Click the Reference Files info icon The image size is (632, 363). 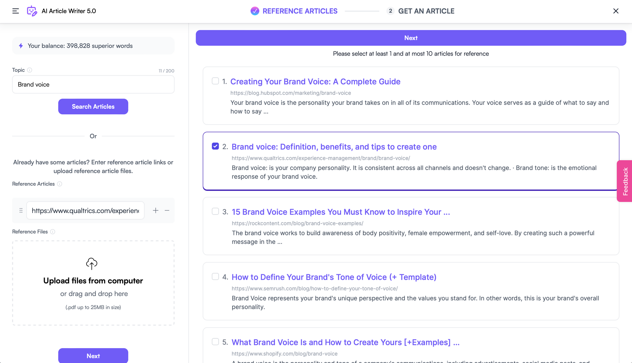coord(52,232)
